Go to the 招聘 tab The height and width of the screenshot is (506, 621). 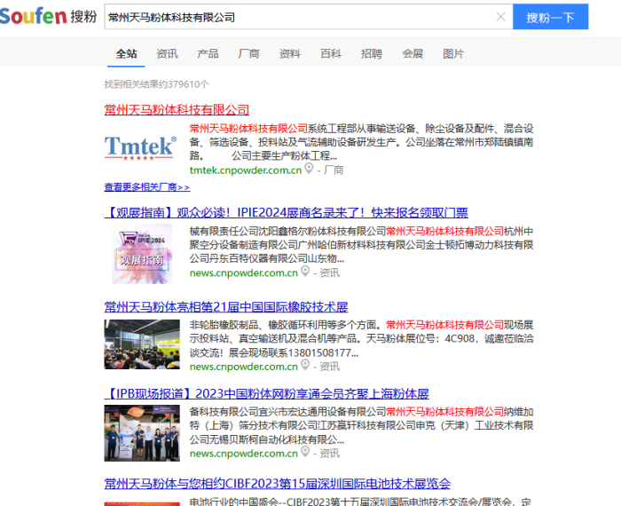click(x=372, y=54)
